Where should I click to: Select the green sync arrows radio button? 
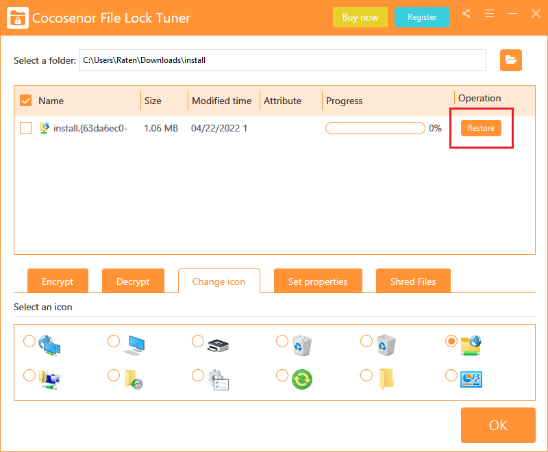(282, 375)
